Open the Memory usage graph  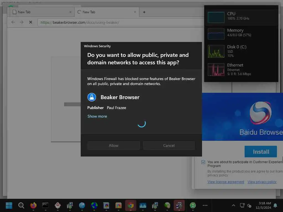(x=216, y=34)
